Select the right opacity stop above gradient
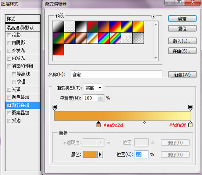 click(190, 108)
